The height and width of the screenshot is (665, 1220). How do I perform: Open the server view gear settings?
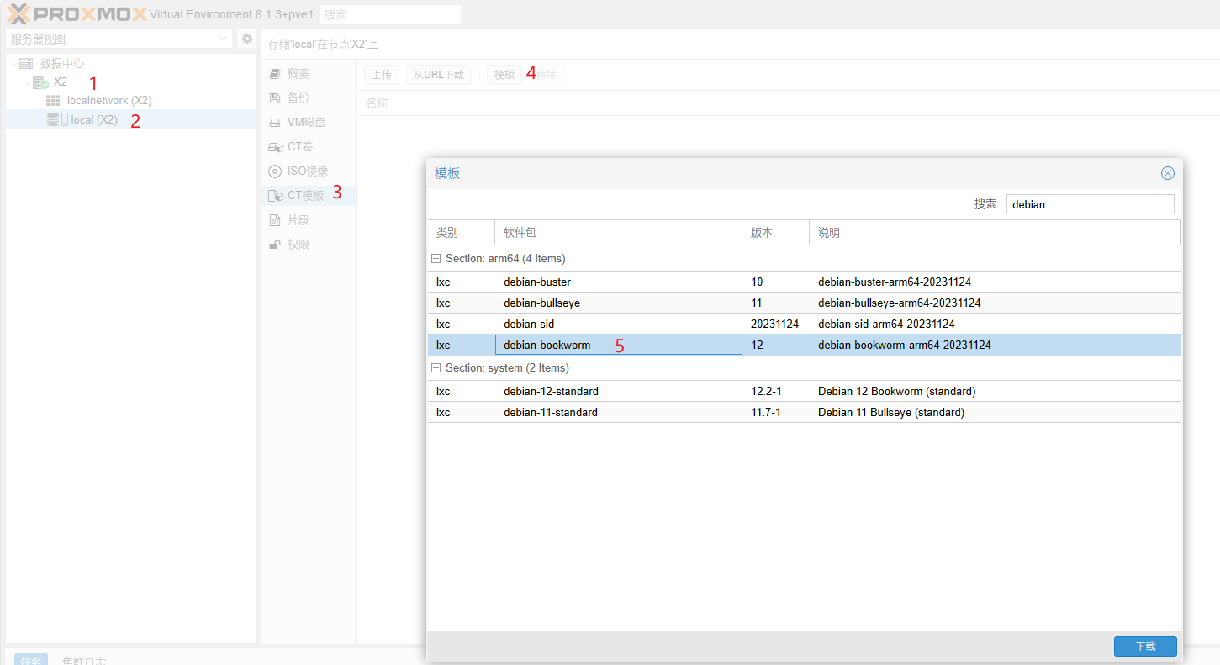[246, 39]
